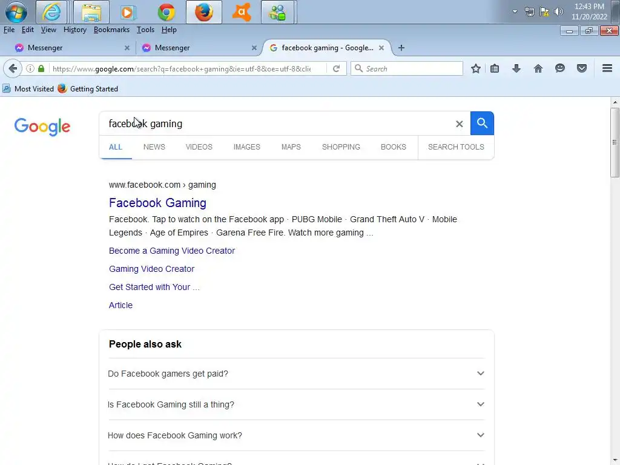Image resolution: width=620 pixels, height=465 pixels.
Task: Open the Facebook Gaming result title
Action: tap(157, 203)
